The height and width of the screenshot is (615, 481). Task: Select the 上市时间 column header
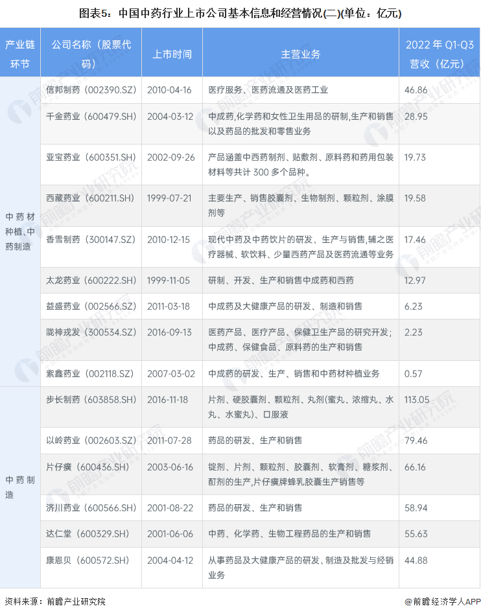tap(172, 54)
